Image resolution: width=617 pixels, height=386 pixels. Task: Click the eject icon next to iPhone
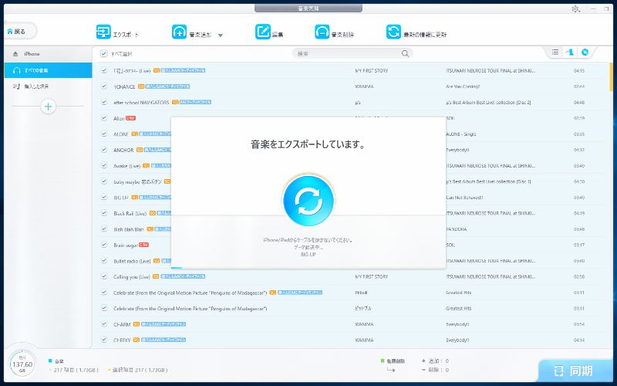(x=15, y=54)
